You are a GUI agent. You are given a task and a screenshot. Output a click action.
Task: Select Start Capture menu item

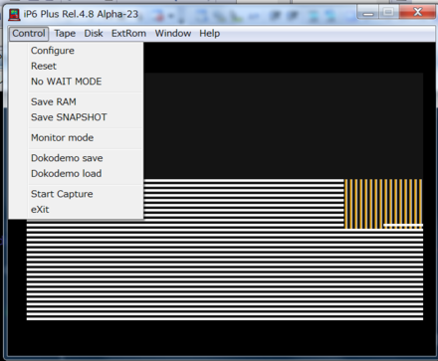tap(77, 194)
